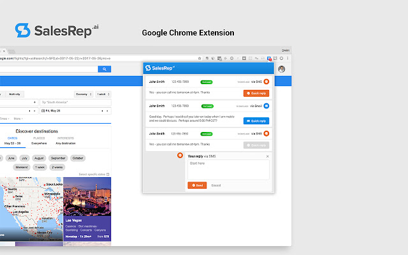Screen dimensions: 408x255
Task: Click Select specific dates link
Action: (x=92, y=174)
